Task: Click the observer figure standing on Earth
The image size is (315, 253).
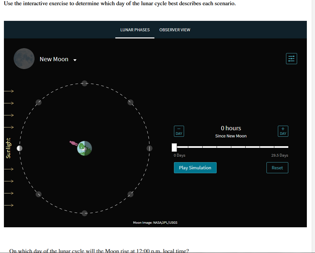Action: [73, 143]
